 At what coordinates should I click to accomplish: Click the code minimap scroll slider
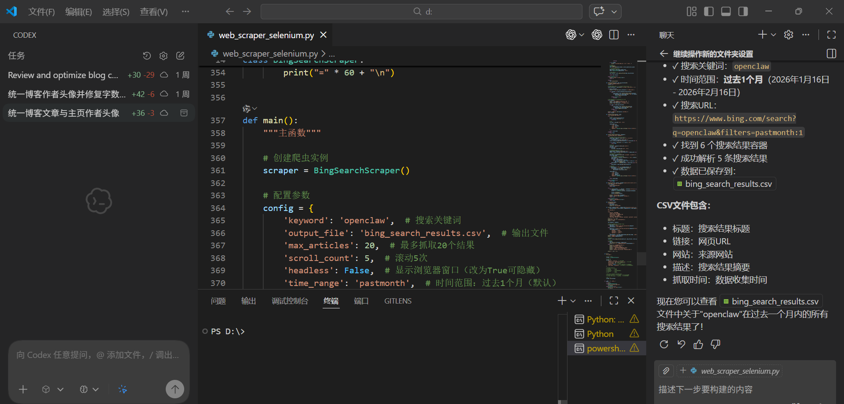pos(641,259)
